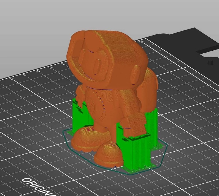
Task: Click the "ORIGINA" text on the print bed
Action: point(39,187)
